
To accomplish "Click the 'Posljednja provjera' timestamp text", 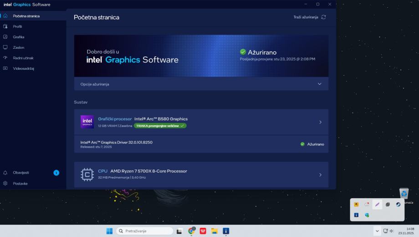I will (277, 59).
